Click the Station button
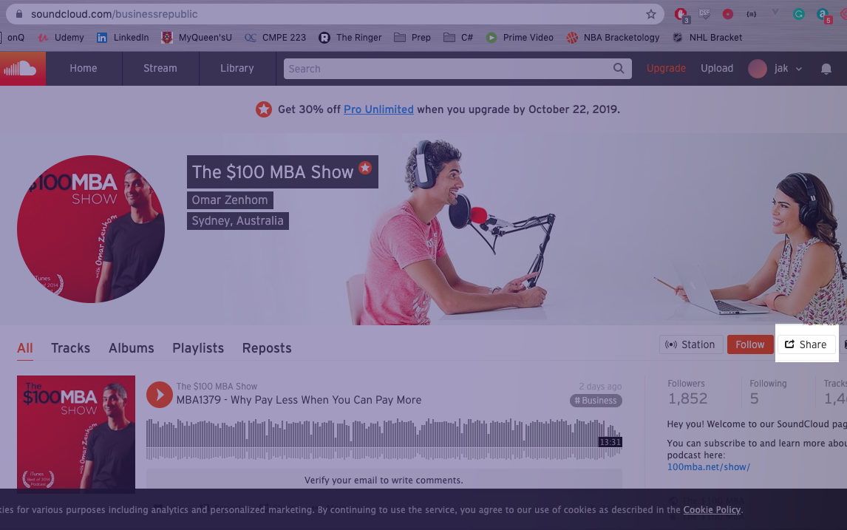The height and width of the screenshot is (530, 847). (691, 344)
